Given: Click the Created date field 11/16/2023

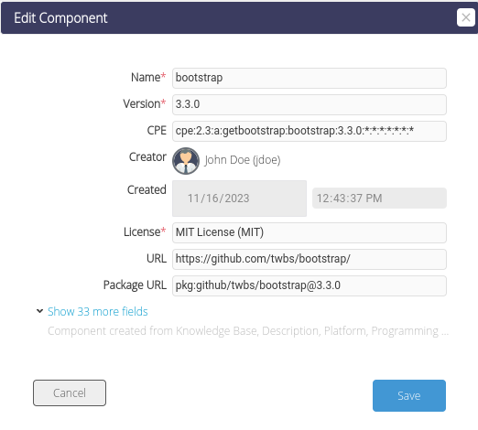Looking at the screenshot, I should pyautogui.click(x=239, y=199).
